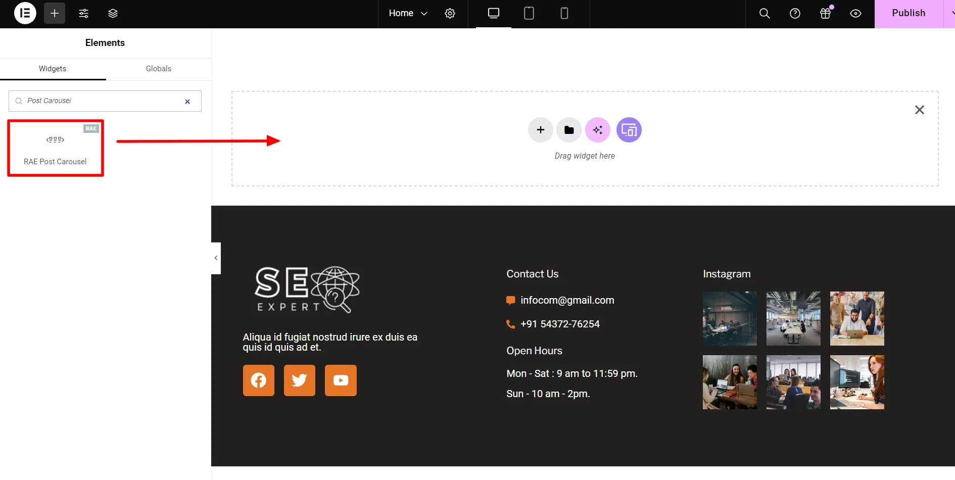Collapse the elements panel arrow
The width and height of the screenshot is (955, 480).
[x=216, y=258]
